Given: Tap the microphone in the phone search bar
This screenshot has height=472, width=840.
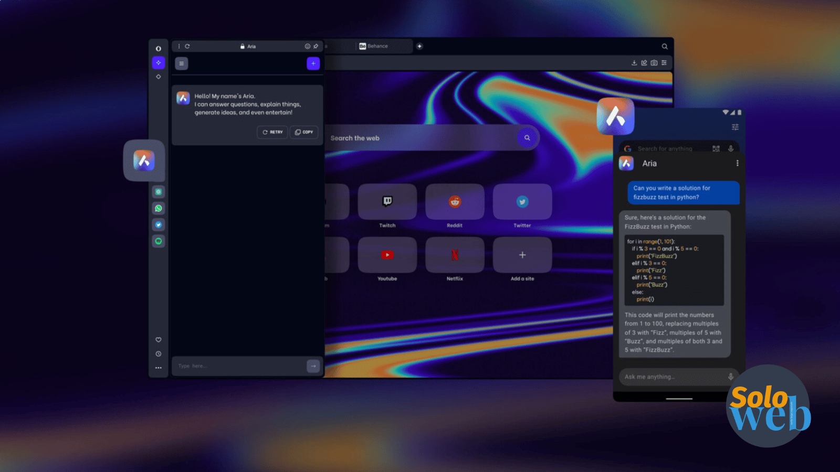Looking at the screenshot, I should 730,148.
